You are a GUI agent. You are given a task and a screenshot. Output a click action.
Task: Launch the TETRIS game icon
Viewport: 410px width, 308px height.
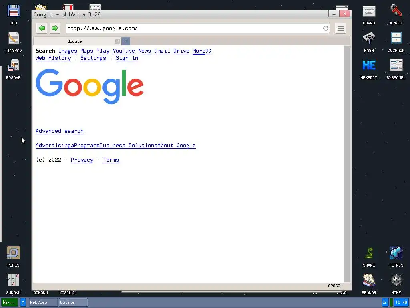pyautogui.click(x=396, y=257)
